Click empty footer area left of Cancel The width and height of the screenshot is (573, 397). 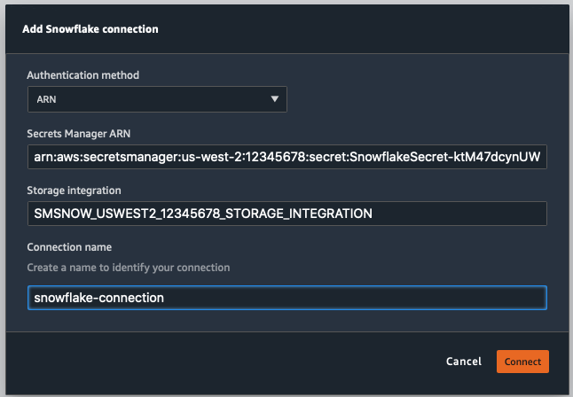(x=222, y=362)
